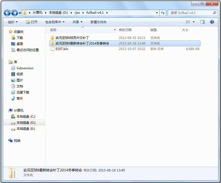The image size is (221, 183).
Task: Click date 2013-10-07 10:32
Action: (x=132, y=49)
